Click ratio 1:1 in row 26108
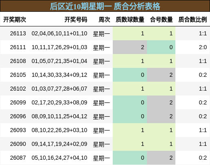Image resolution: width=210 pixels, height=165 pixels. tap(203, 61)
